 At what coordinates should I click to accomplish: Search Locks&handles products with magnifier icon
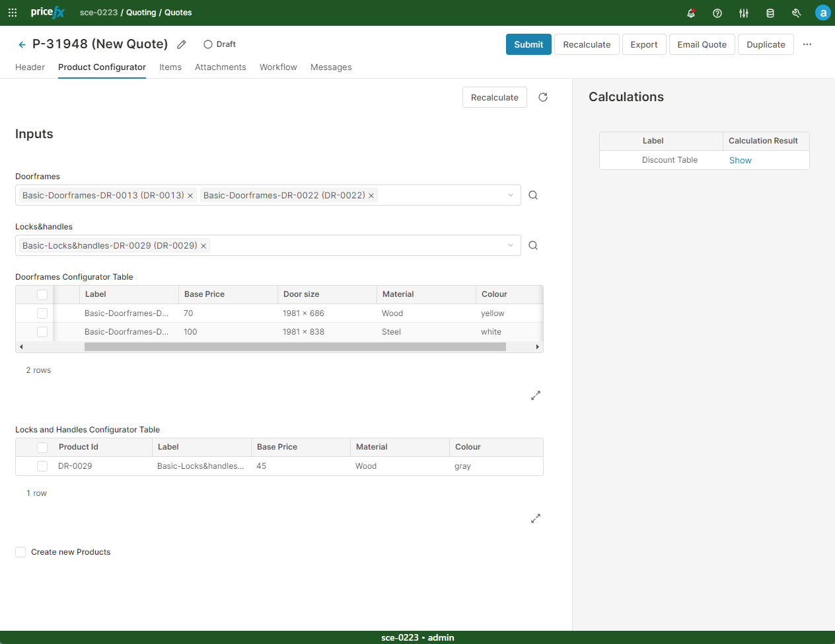[x=533, y=245]
